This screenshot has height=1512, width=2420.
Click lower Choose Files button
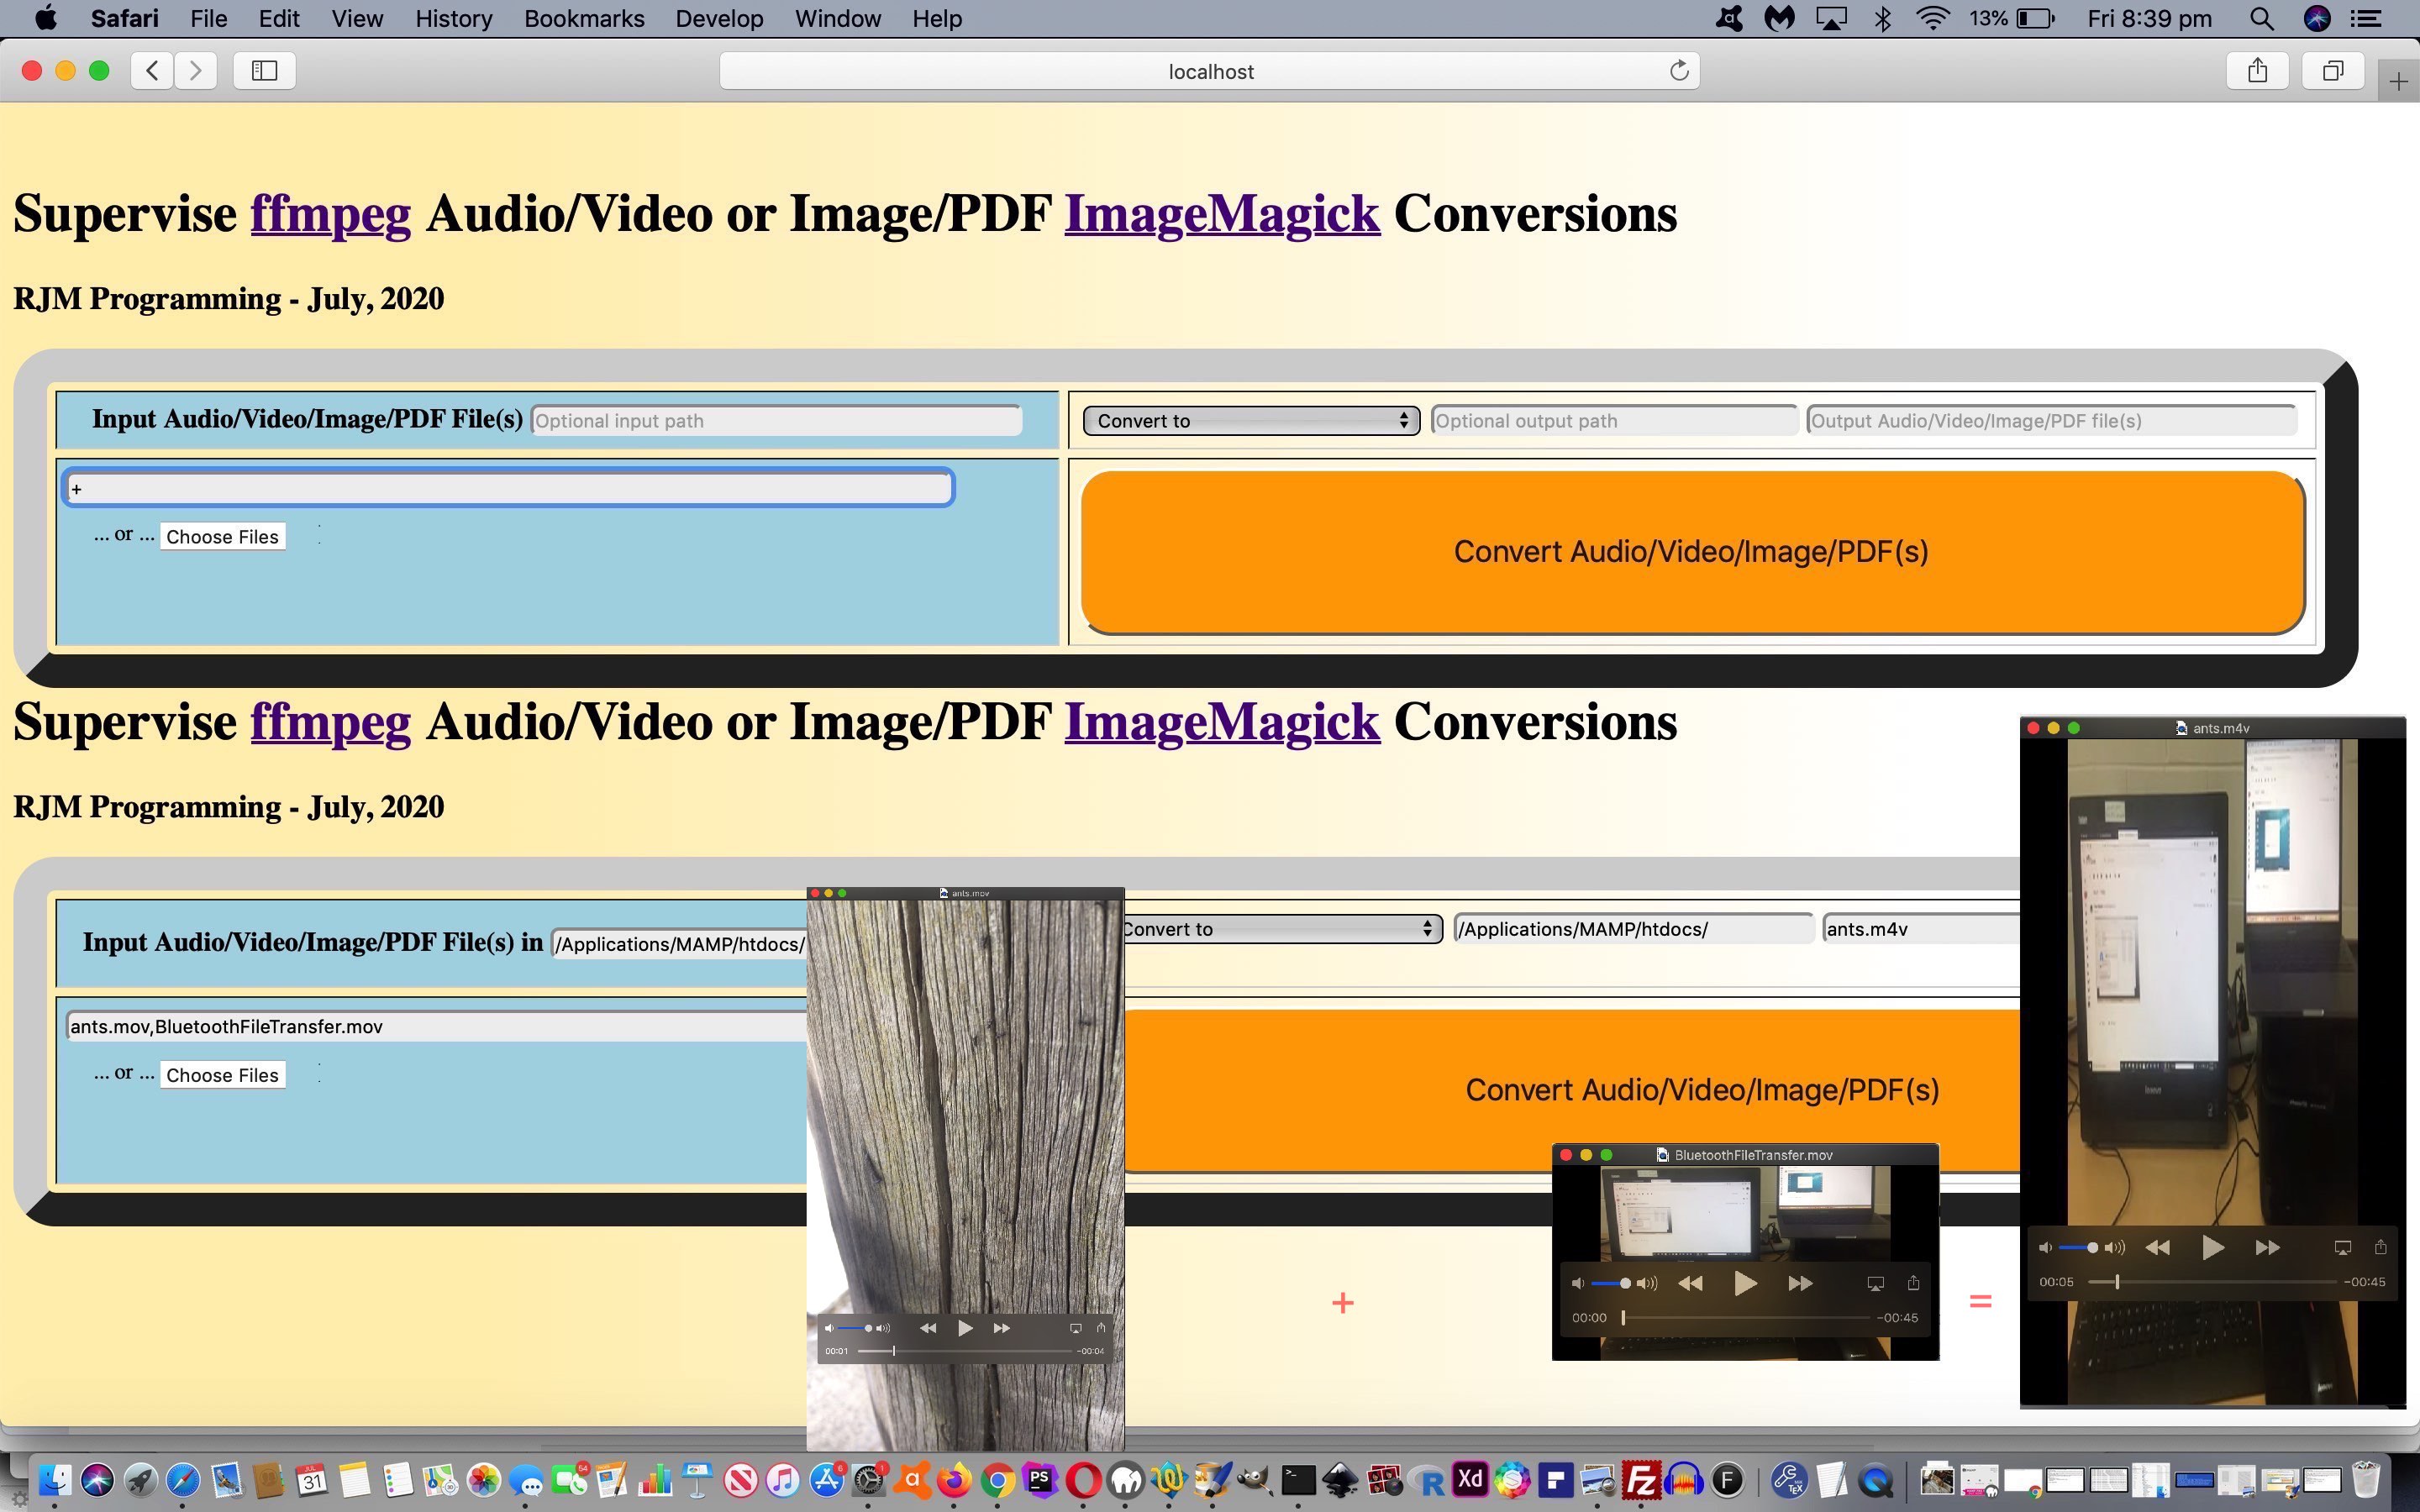[x=222, y=1075]
